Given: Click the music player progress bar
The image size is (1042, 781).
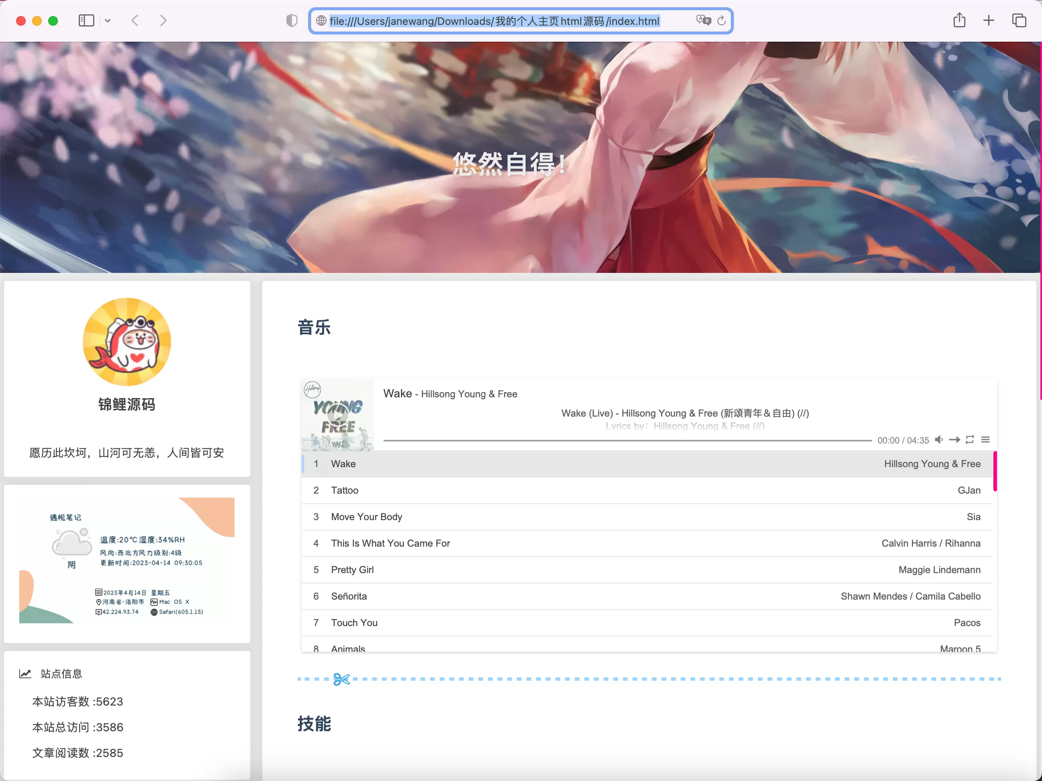Looking at the screenshot, I should pyautogui.click(x=627, y=440).
